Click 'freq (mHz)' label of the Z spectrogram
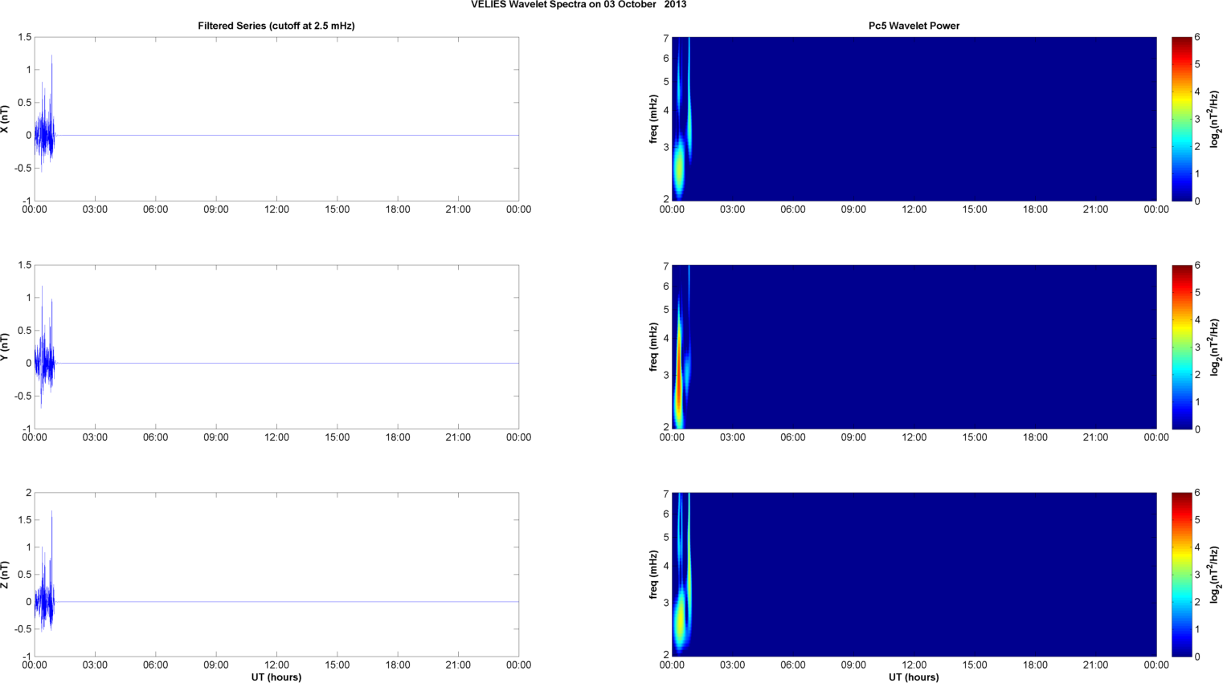Screen dimensions: 1223x683 pyautogui.click(x=654, y=575)
